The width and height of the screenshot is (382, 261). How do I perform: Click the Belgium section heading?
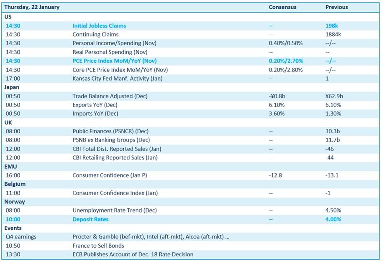pyautogui.click(x=15, y=184)
